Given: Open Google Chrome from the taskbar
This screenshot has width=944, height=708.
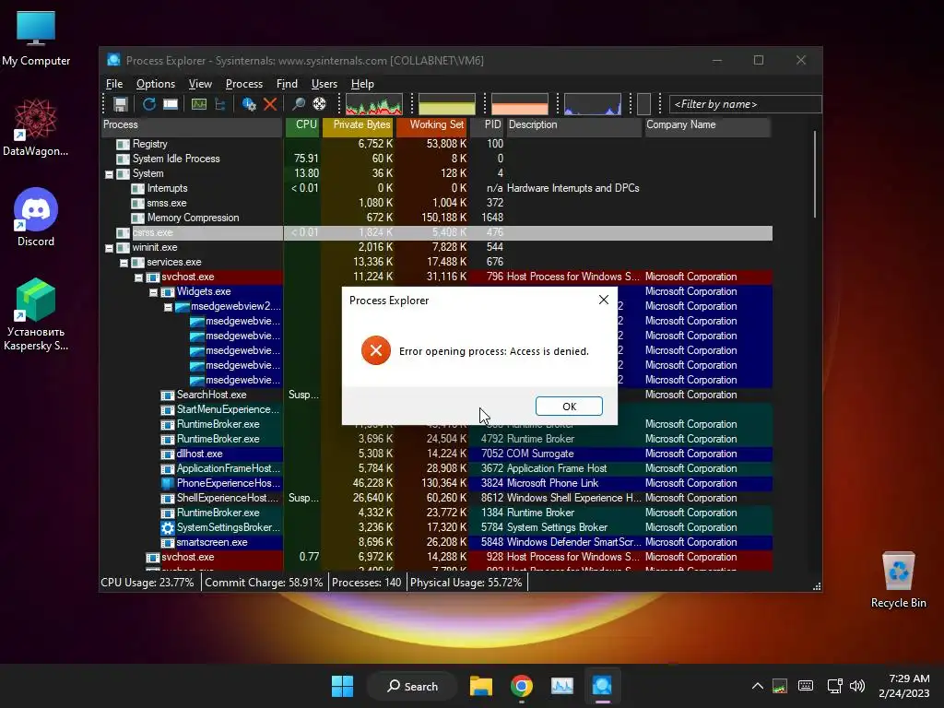Looking at the screenshot, I should pos(522,686).
